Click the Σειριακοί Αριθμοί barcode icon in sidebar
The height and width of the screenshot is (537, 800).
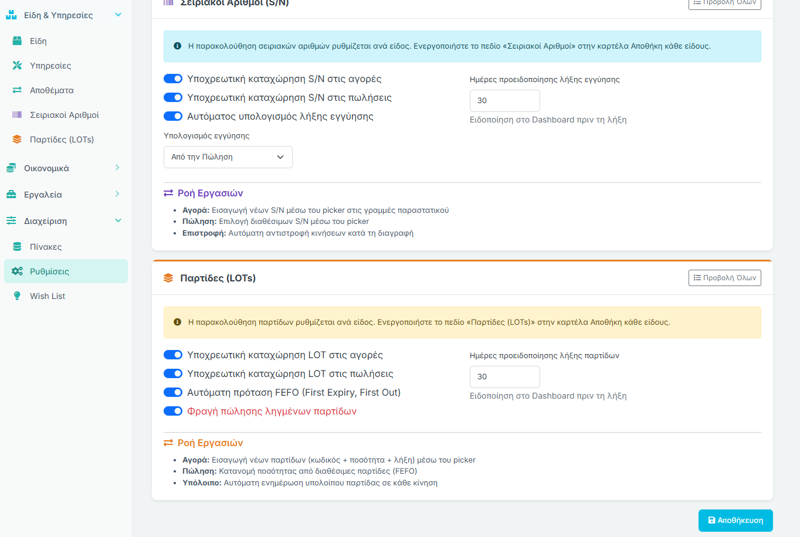pos(17,115)
